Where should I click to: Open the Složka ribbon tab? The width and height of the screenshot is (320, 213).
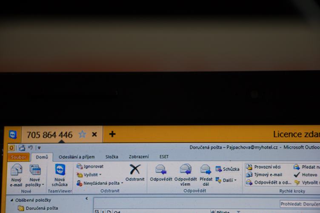[x=112, y=157]
